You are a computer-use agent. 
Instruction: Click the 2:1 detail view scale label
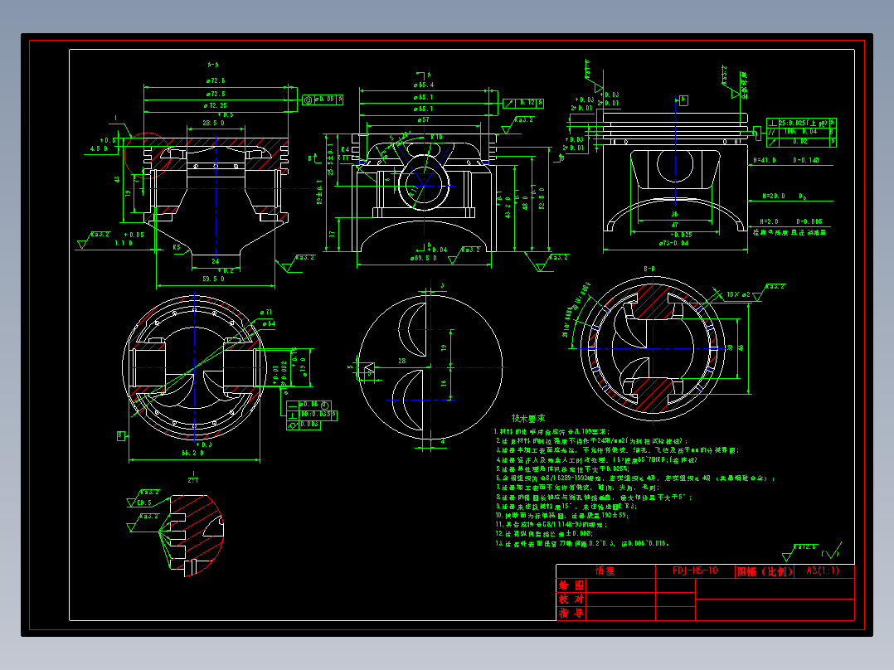192,481
